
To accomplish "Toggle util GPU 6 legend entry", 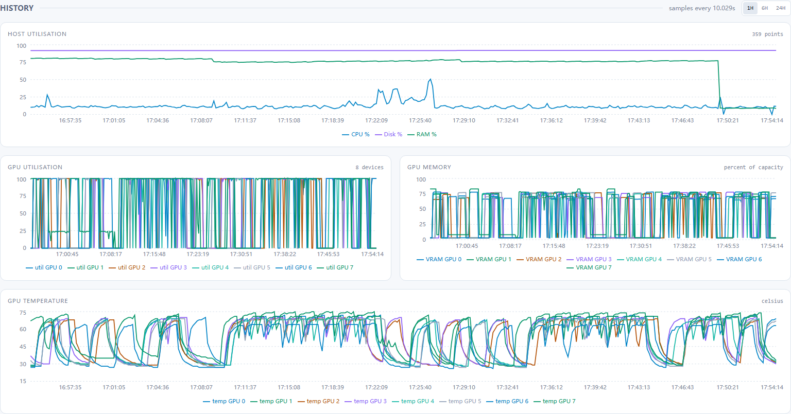I will (294, 267).
